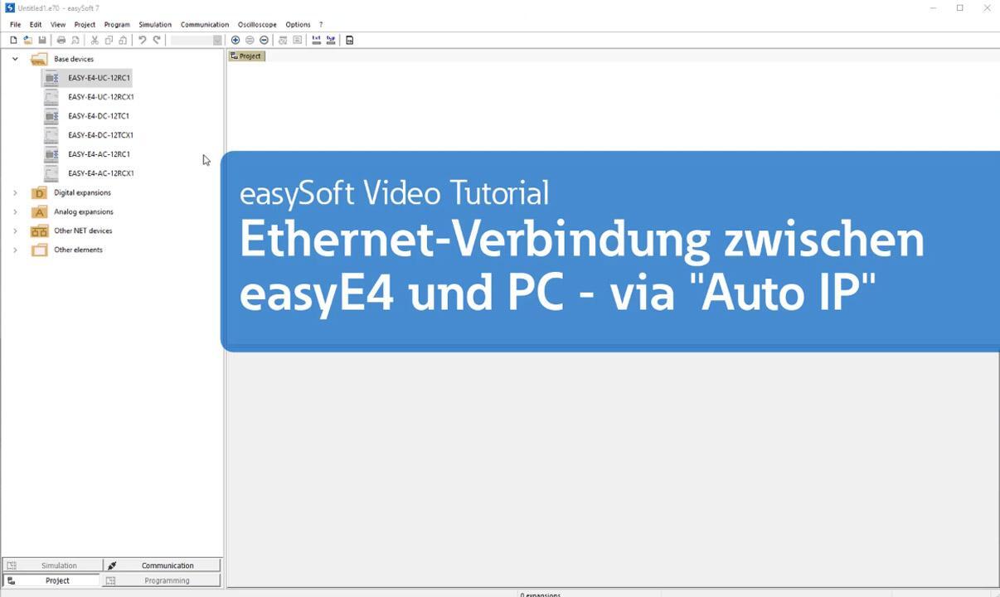Viewport: 1000px width, 597px height.
Task: Open the Communication menu
Action: tap(205, 25)
